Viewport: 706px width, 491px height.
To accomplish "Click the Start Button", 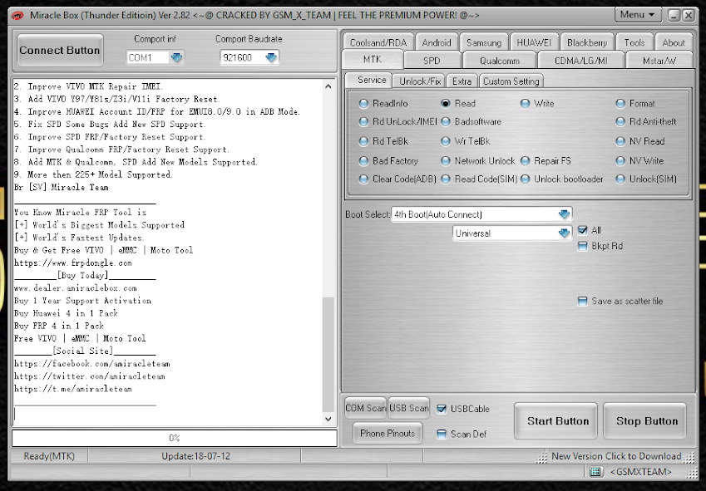I will point(557,421).
